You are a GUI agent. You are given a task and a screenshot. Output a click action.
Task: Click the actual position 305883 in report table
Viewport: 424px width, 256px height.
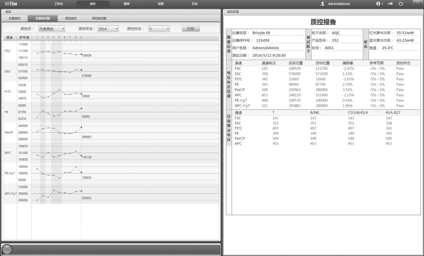pos(294,106)
